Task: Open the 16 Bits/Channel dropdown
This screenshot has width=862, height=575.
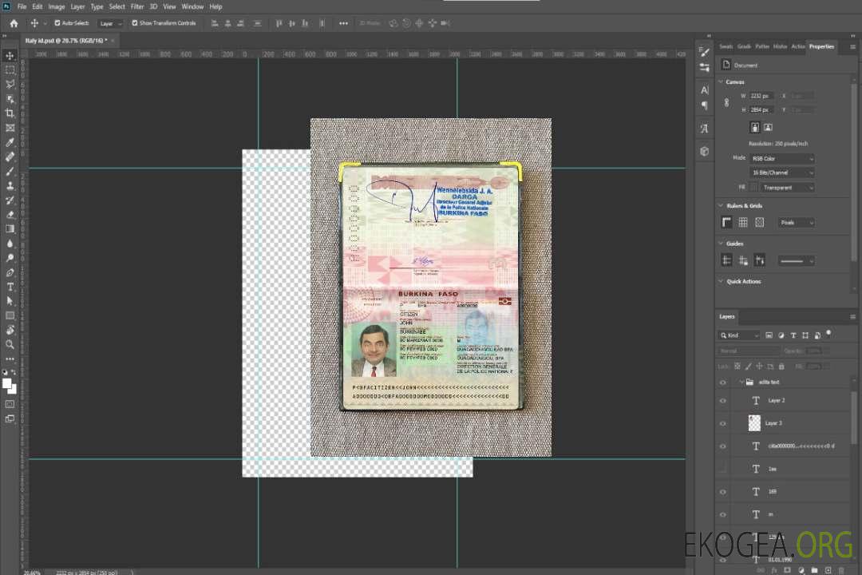Action: (x=781, y=172)
